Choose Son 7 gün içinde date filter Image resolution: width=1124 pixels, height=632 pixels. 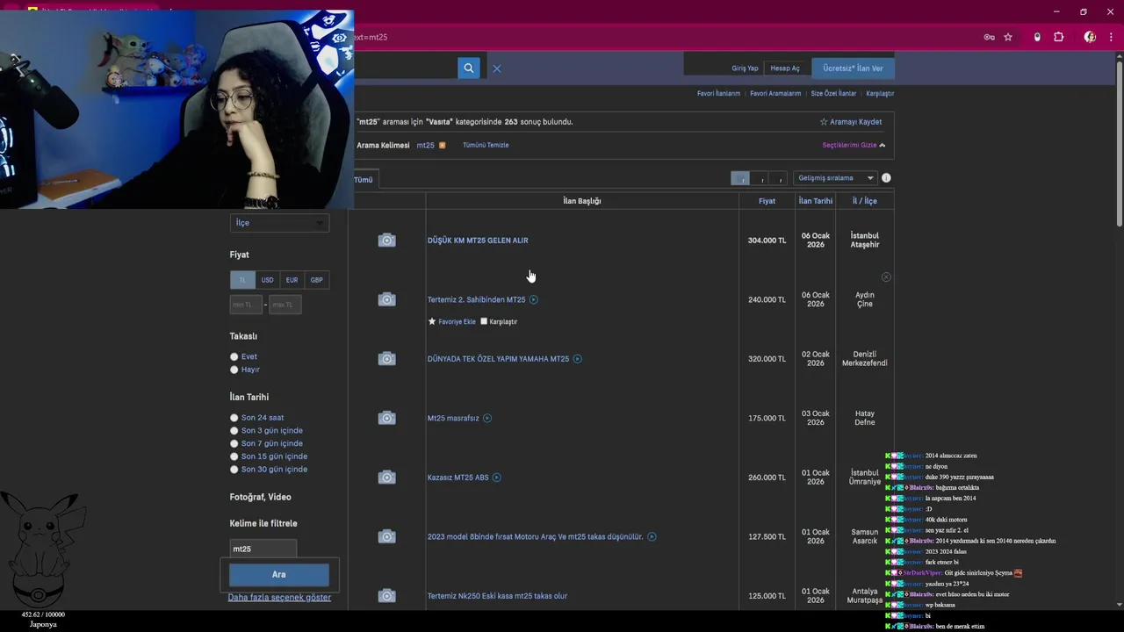(234, 444)
